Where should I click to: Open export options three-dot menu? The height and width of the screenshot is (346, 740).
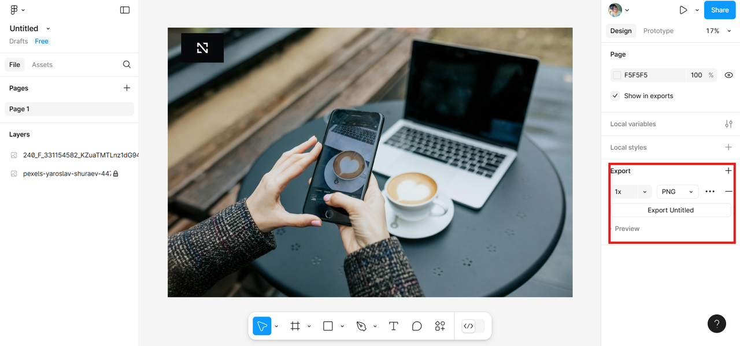click(x=710, y=192)
